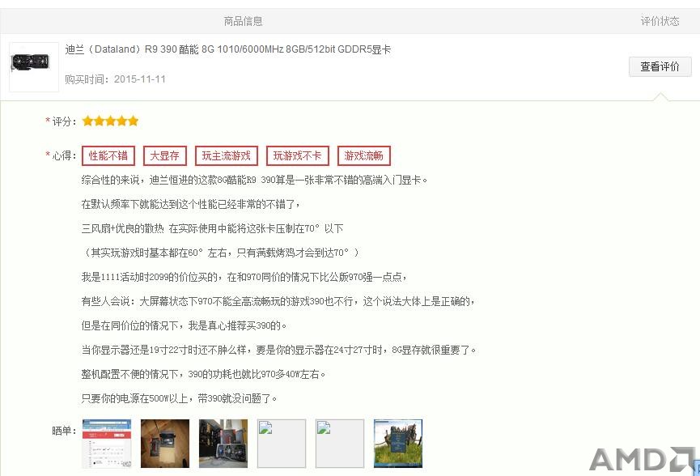This screenshot has height=476, width=700.
Task: Click review line starting 只要你的电源在500W
Action: coord(179,398)
